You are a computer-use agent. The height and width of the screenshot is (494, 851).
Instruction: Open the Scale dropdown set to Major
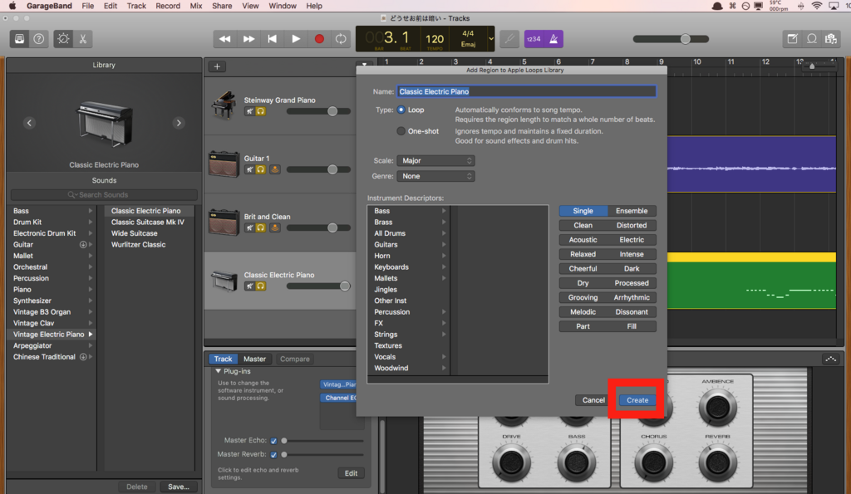pos(435,160)
